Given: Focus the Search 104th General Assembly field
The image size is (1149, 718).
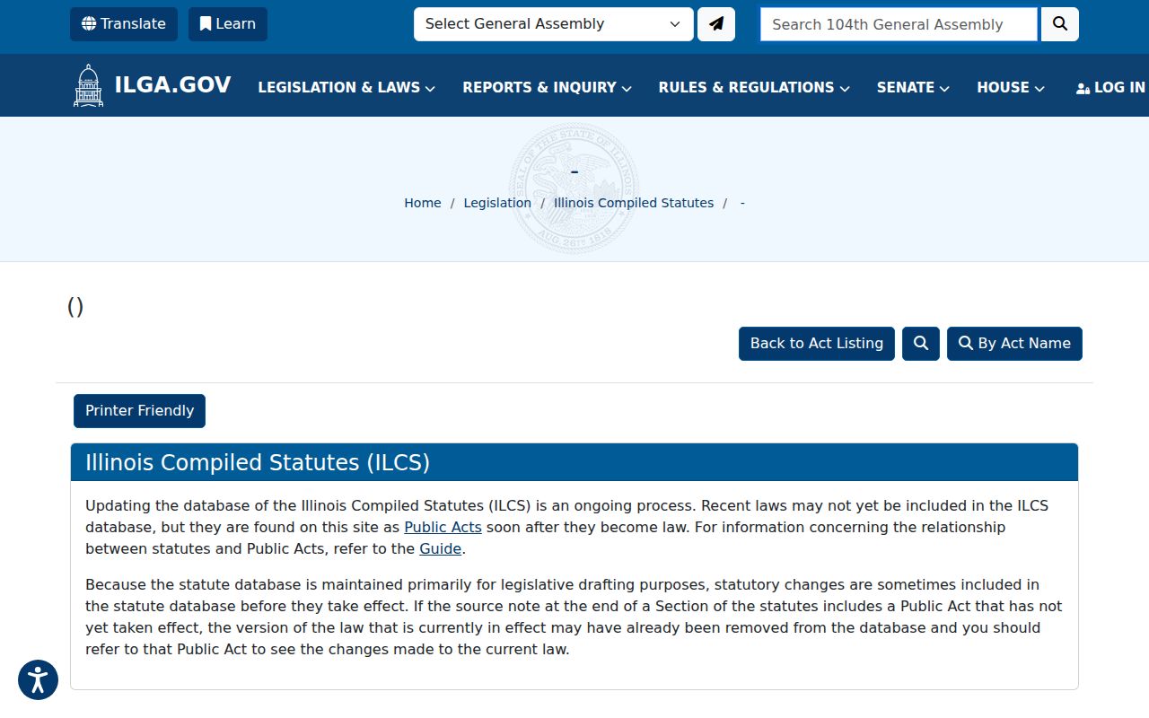Looking at the screenshot, I should point(899,24).
